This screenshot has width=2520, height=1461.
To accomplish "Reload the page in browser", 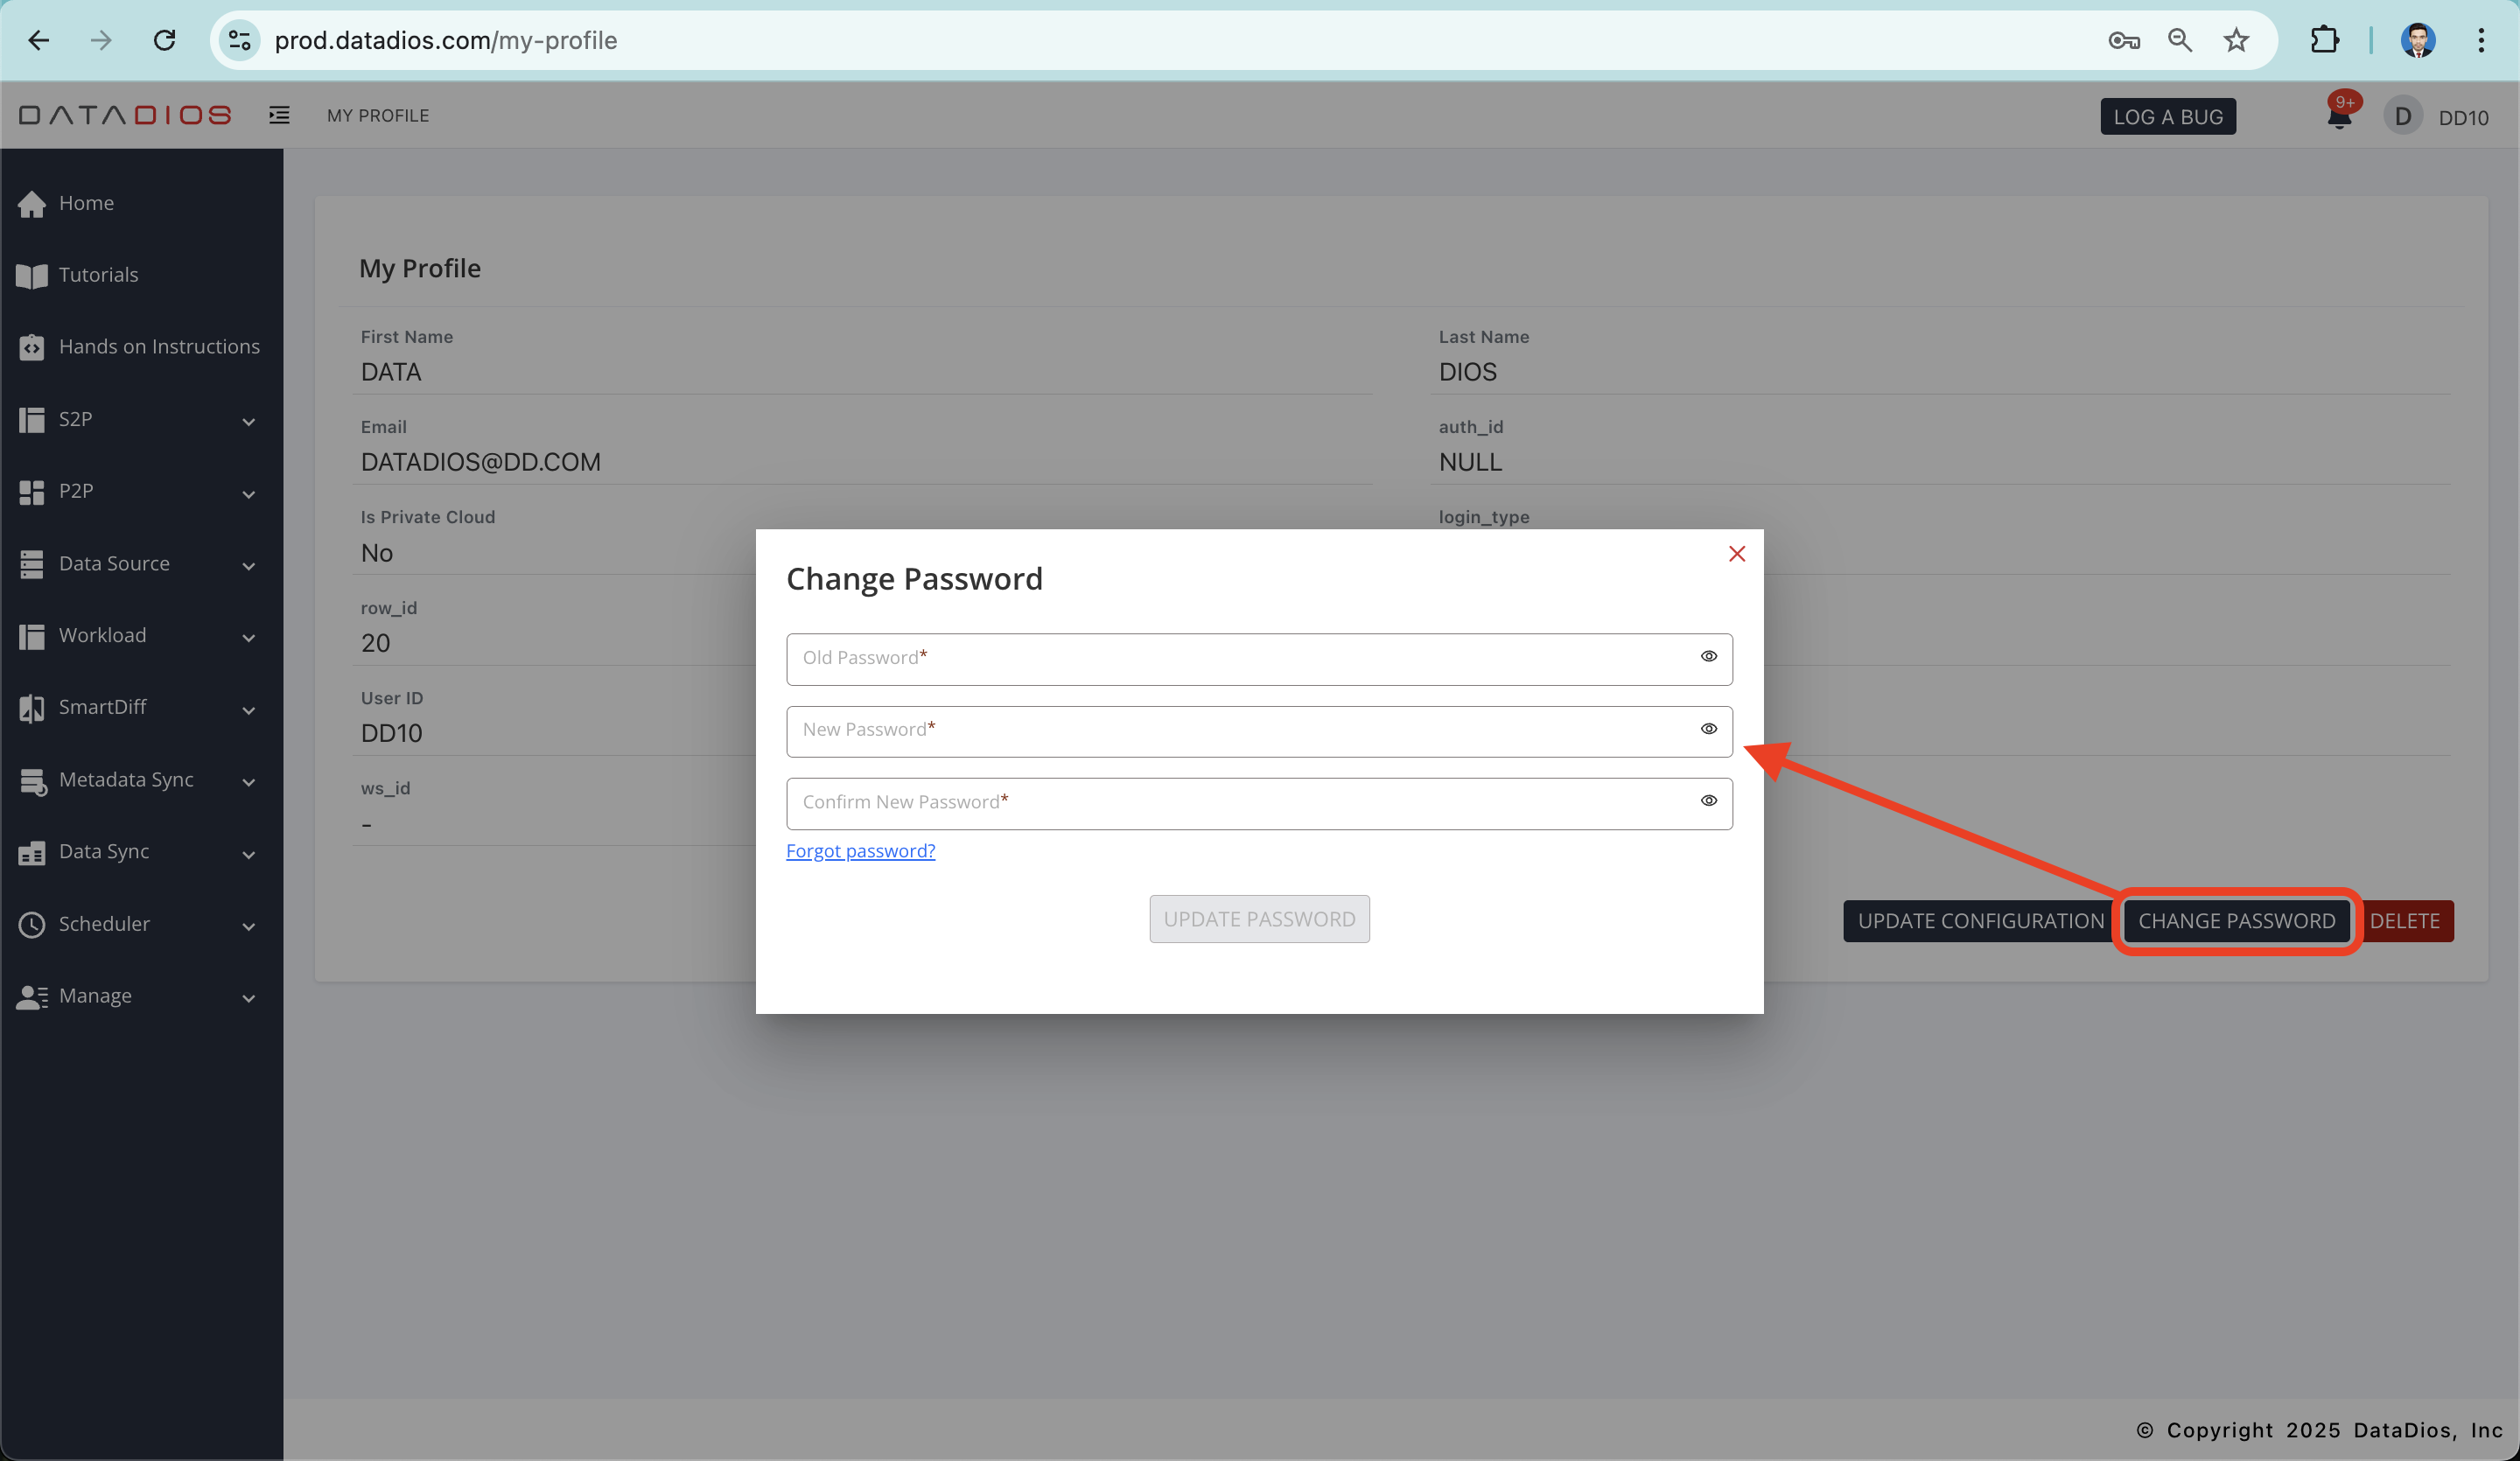I will (x=165, y=40).
